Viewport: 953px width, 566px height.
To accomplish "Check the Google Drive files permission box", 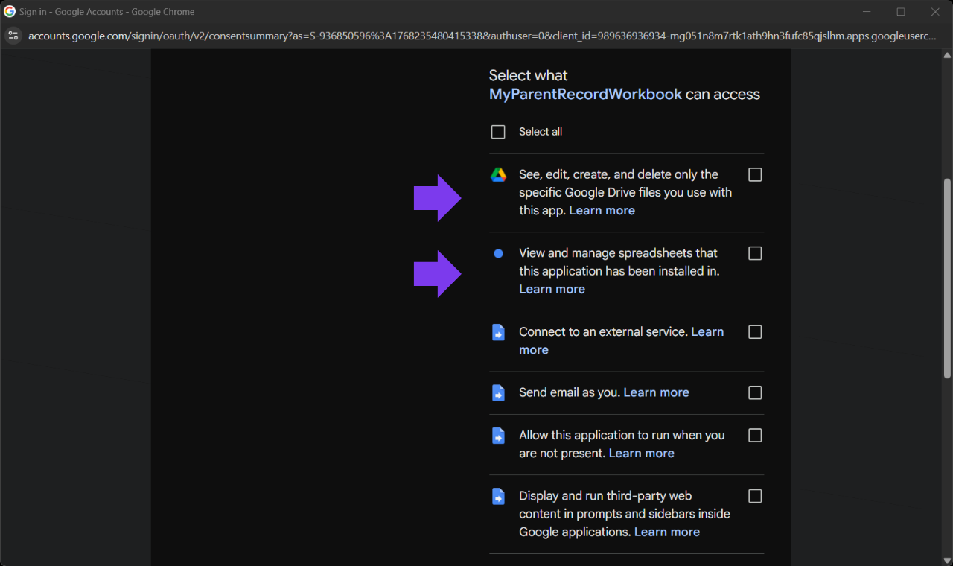I will tap(755, 174).
